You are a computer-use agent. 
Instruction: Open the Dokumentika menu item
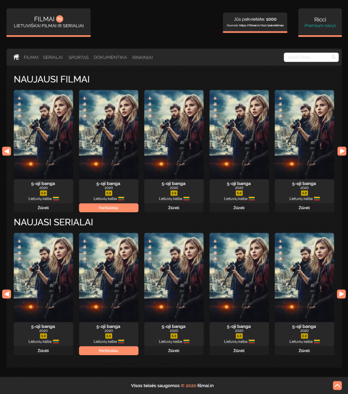coord(110,57)
